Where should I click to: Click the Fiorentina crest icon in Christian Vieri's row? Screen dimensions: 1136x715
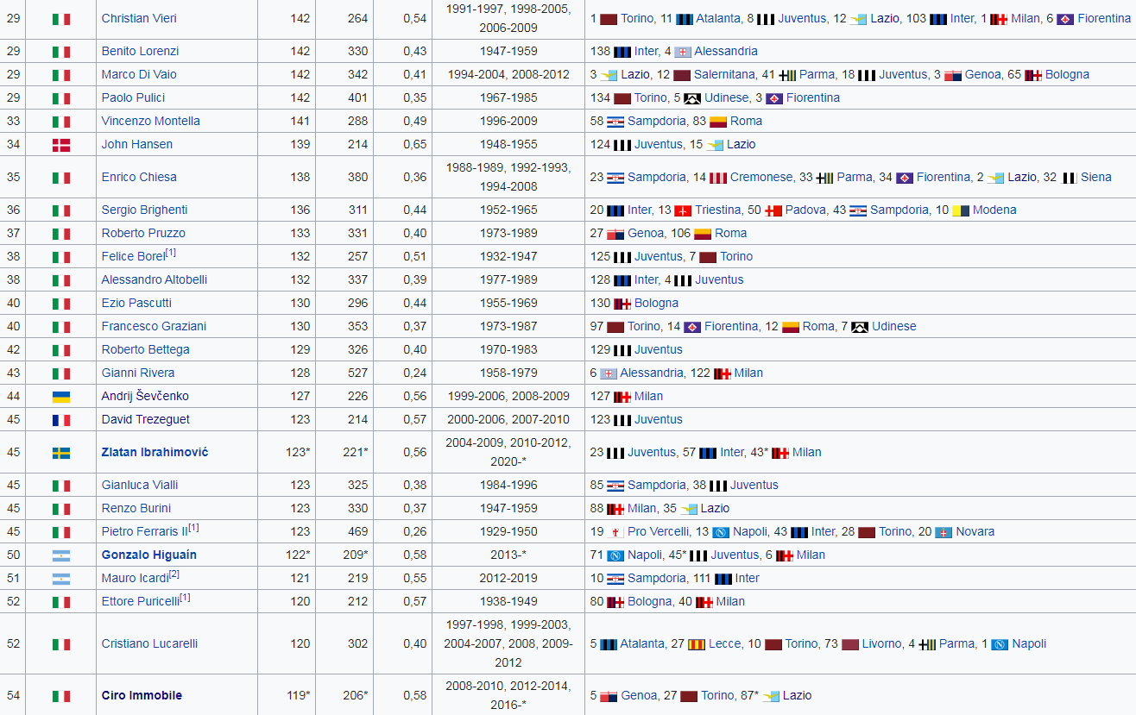(1065, 19)
